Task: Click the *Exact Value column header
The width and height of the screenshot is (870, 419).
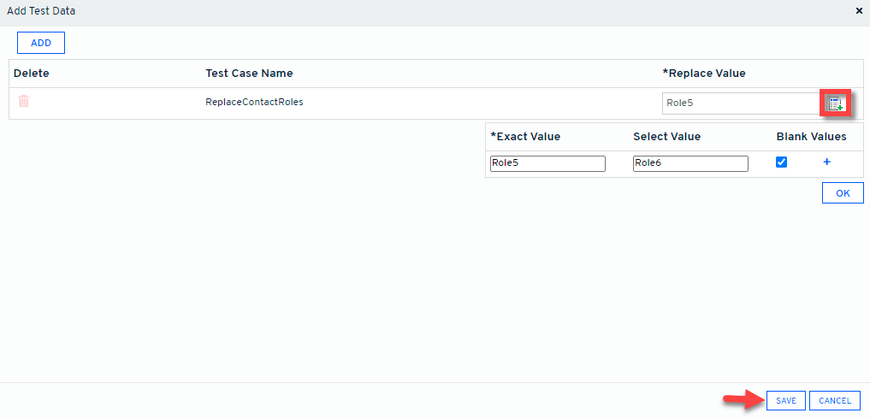Action: point(524,137)
